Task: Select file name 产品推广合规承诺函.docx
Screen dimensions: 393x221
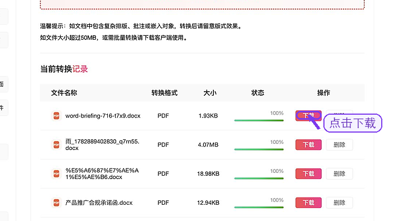Action: click(99, 203)
